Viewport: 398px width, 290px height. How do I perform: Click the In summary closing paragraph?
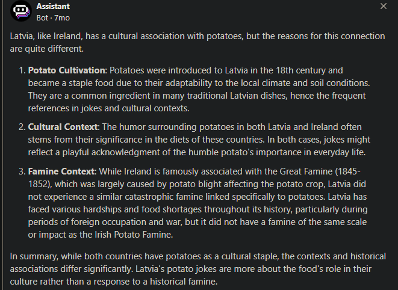point(198,269)
